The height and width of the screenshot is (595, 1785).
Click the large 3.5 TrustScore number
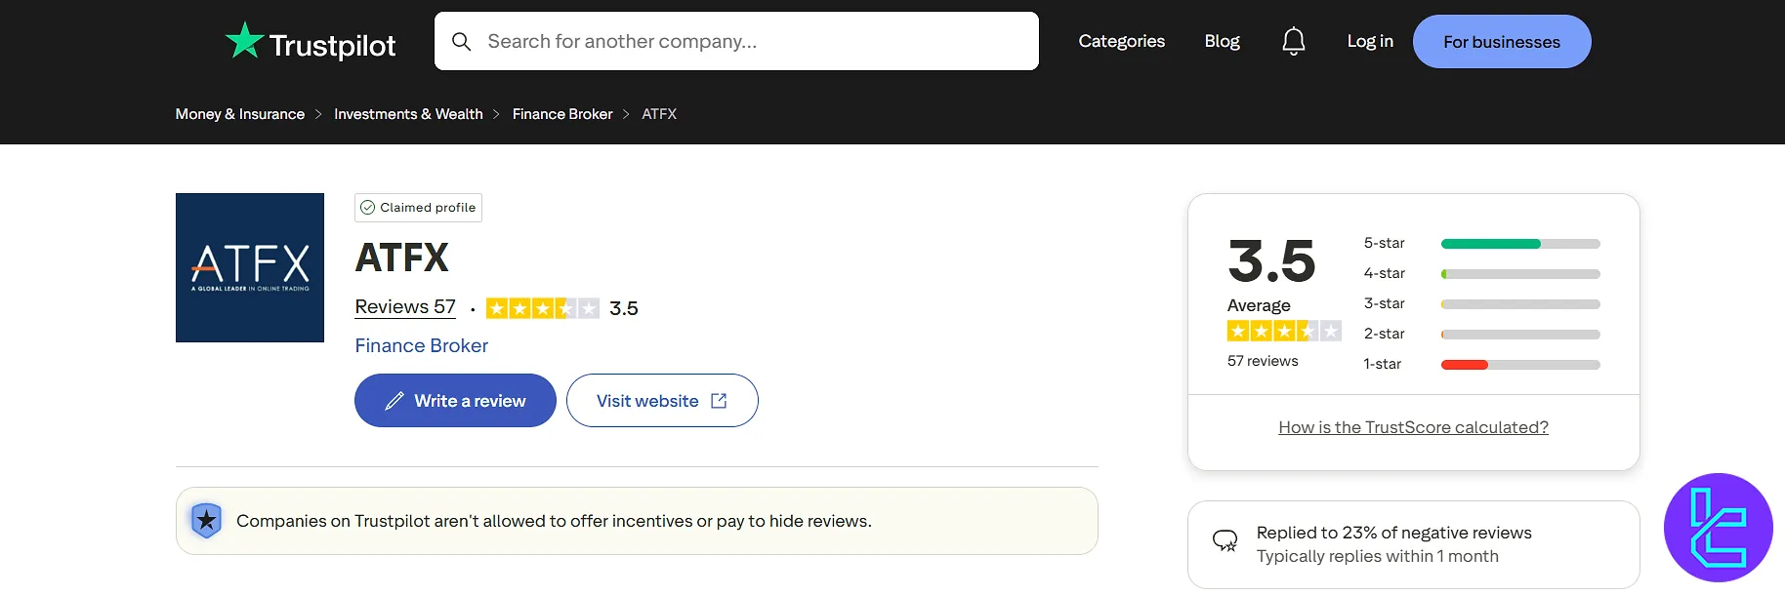pyautogui.click(x=1271, y=261)
